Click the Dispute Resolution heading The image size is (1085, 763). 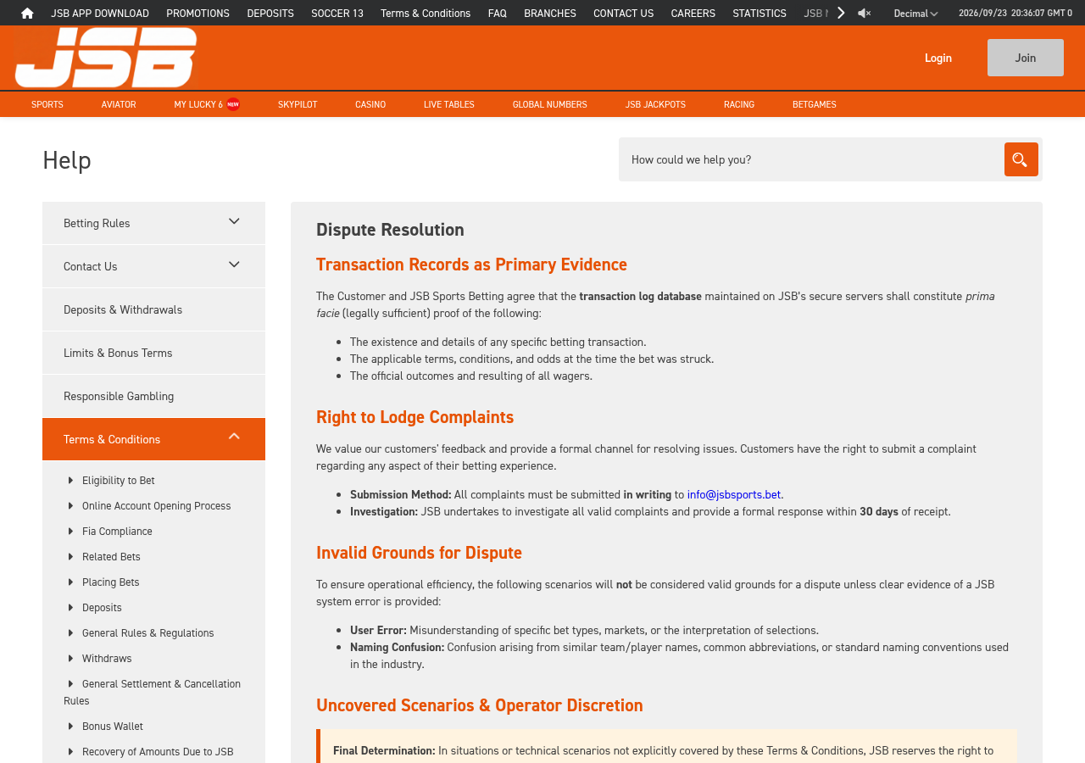point(390,230)
